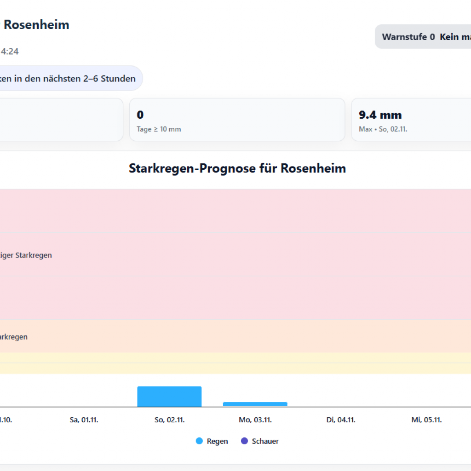The height and width of the screenshot is (471, 471).
Task: Click the 'Starkregen' label in the orange band
Action: 14,337
